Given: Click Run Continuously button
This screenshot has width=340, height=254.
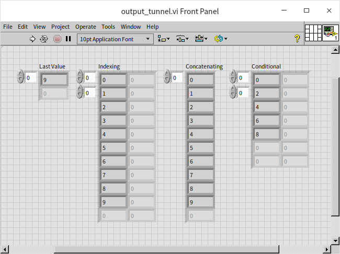Looking at the screenshot, I should (44, 39).
